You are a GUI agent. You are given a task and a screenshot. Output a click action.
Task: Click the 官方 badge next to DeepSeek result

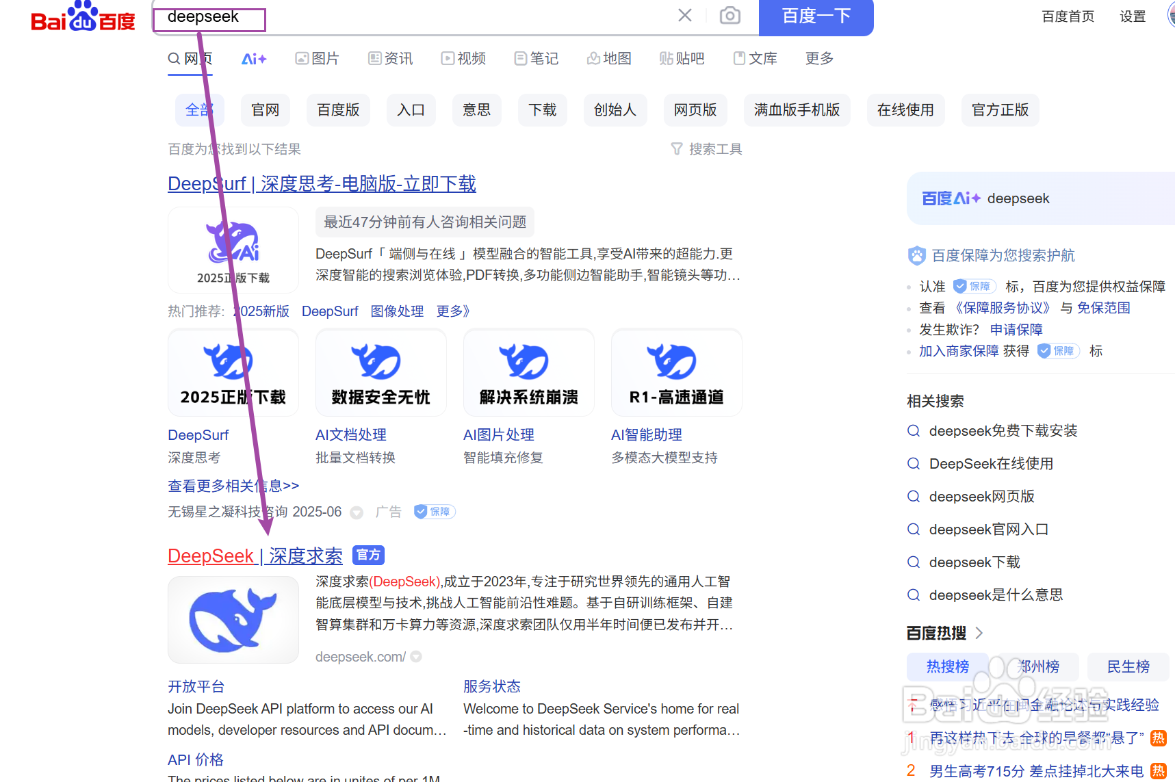click(x=368, y=555)
